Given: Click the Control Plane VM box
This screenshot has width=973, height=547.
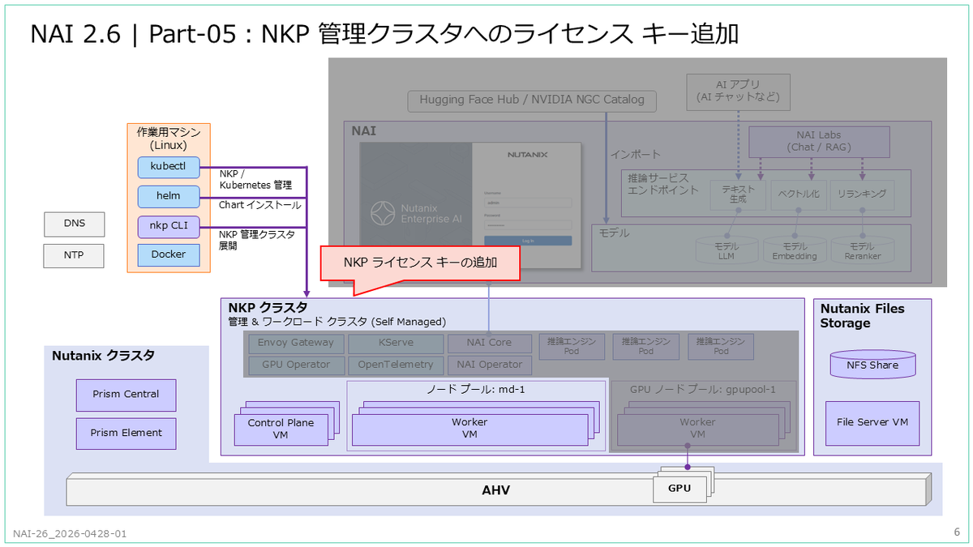Looking at the screenshot, I should click(x=281, y=429).
